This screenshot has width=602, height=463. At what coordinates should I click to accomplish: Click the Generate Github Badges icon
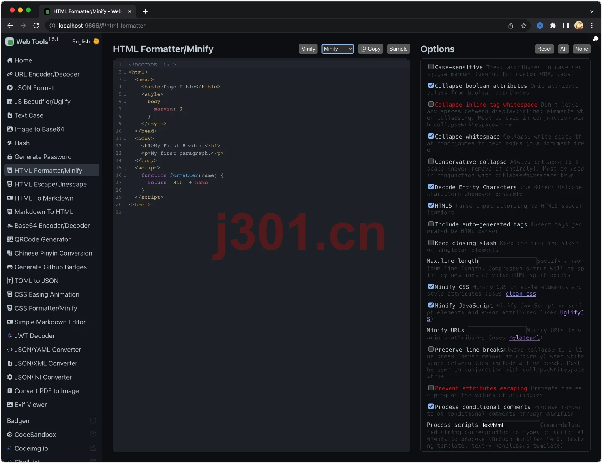[x=10, y=267]
